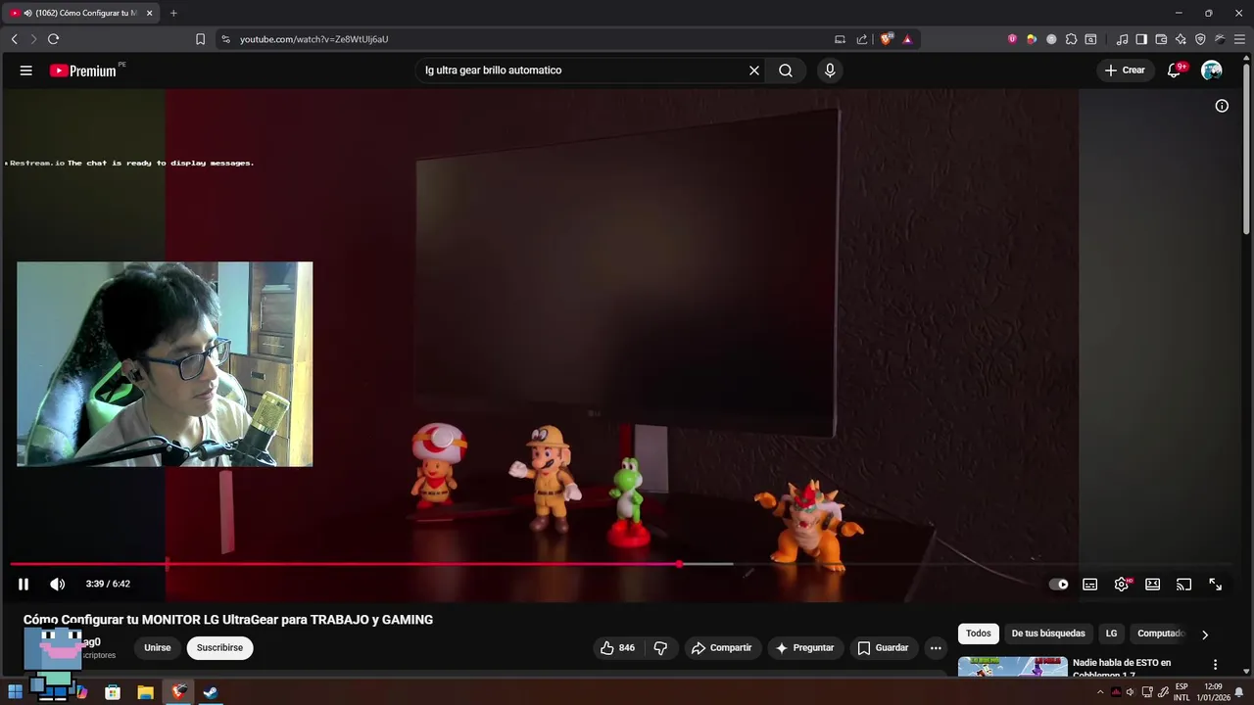Open the browser media control music icon
Viewport: 1254px width, 705px height.
pyautogui.click(x=1122, y=39)
